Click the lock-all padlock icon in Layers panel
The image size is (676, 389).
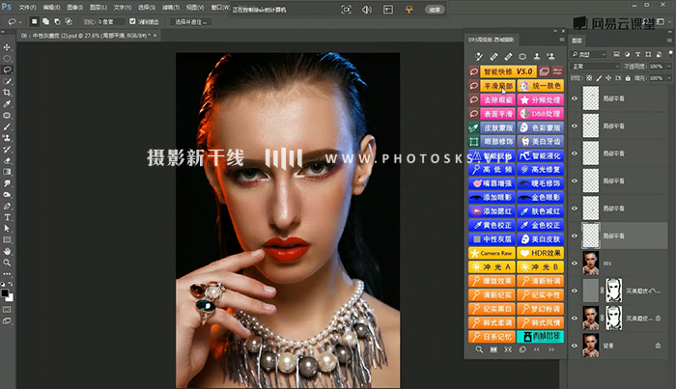(x=628, y=78)
